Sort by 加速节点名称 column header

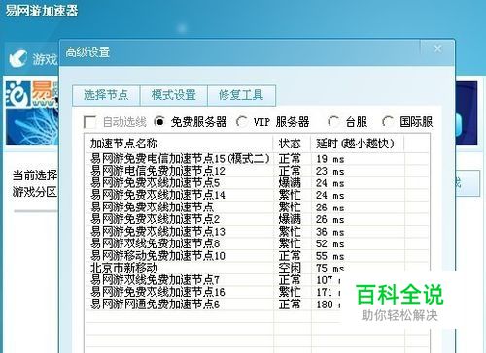(x=179, y=144)
